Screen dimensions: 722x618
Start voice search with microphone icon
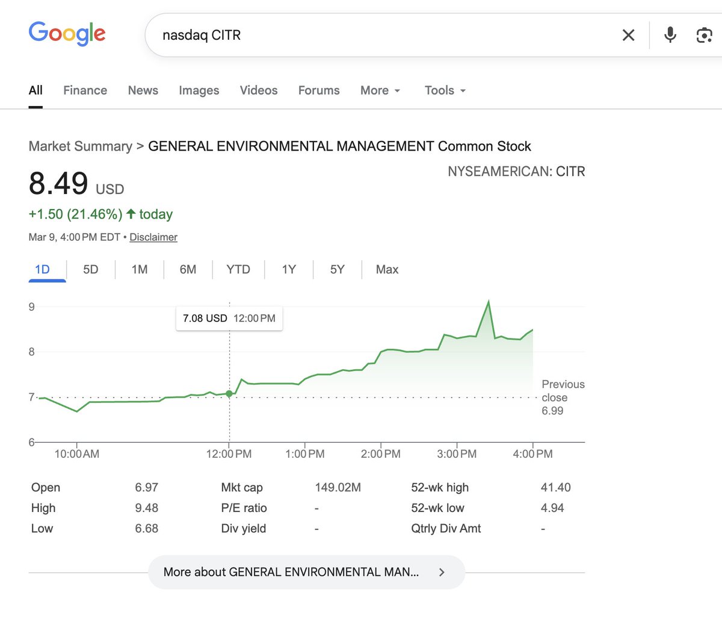pyautogui.click(x=670, y=36)
